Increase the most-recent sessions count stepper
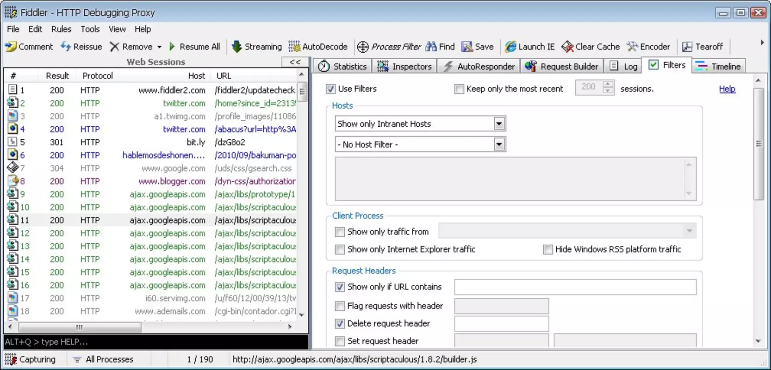This screenshot has height=370, width=771. pyautogui.click(x=608, y=84)
